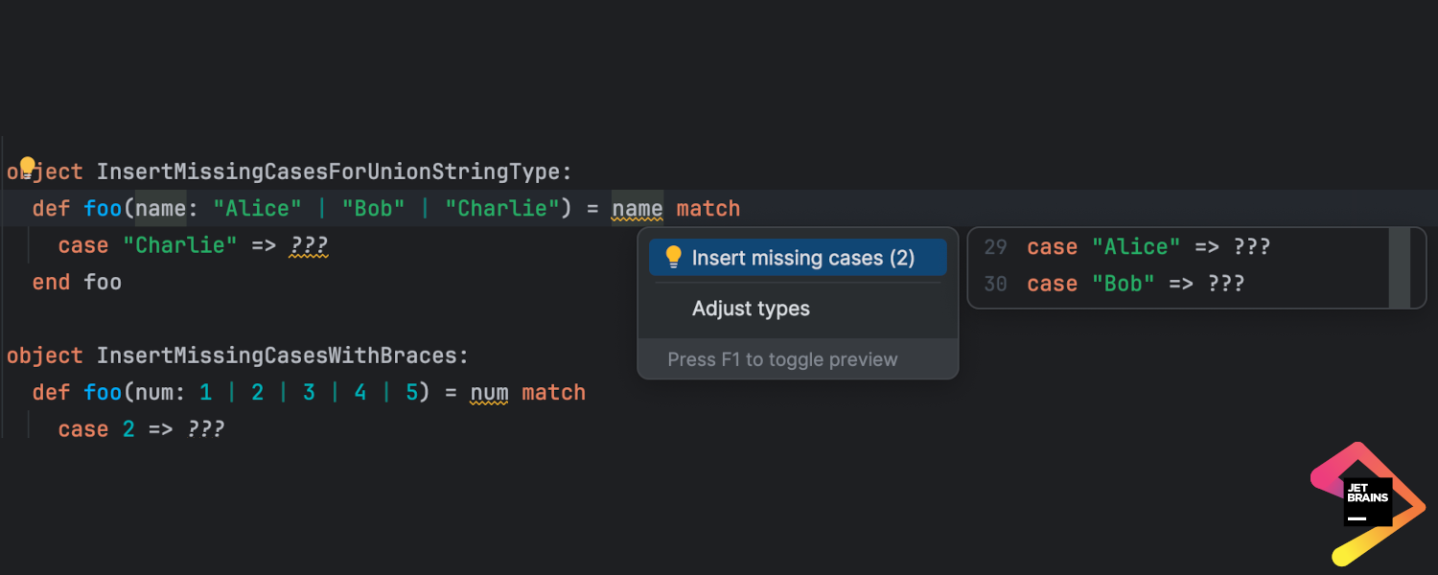1438x575 pixels.
Task: Click the "Alice" string literal in the signature
Action: 257,209
